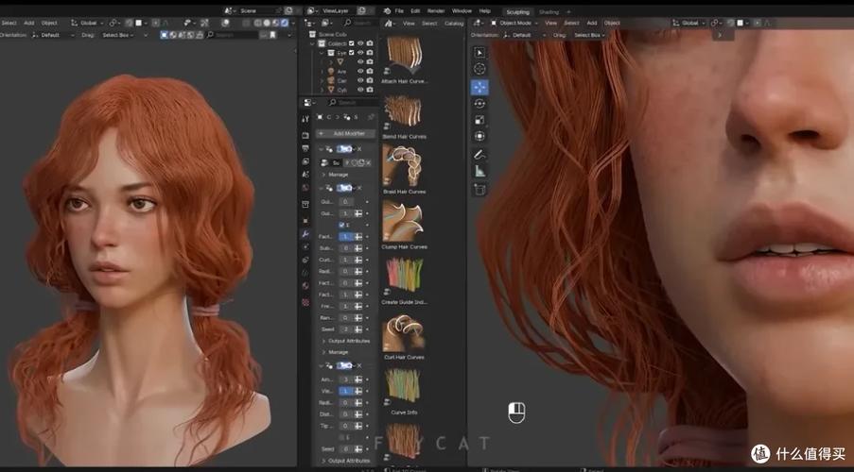Open the Properties editor type icon
Image resolution: width=854 pixels, height=472 pixels.
(x=309, y=103)
